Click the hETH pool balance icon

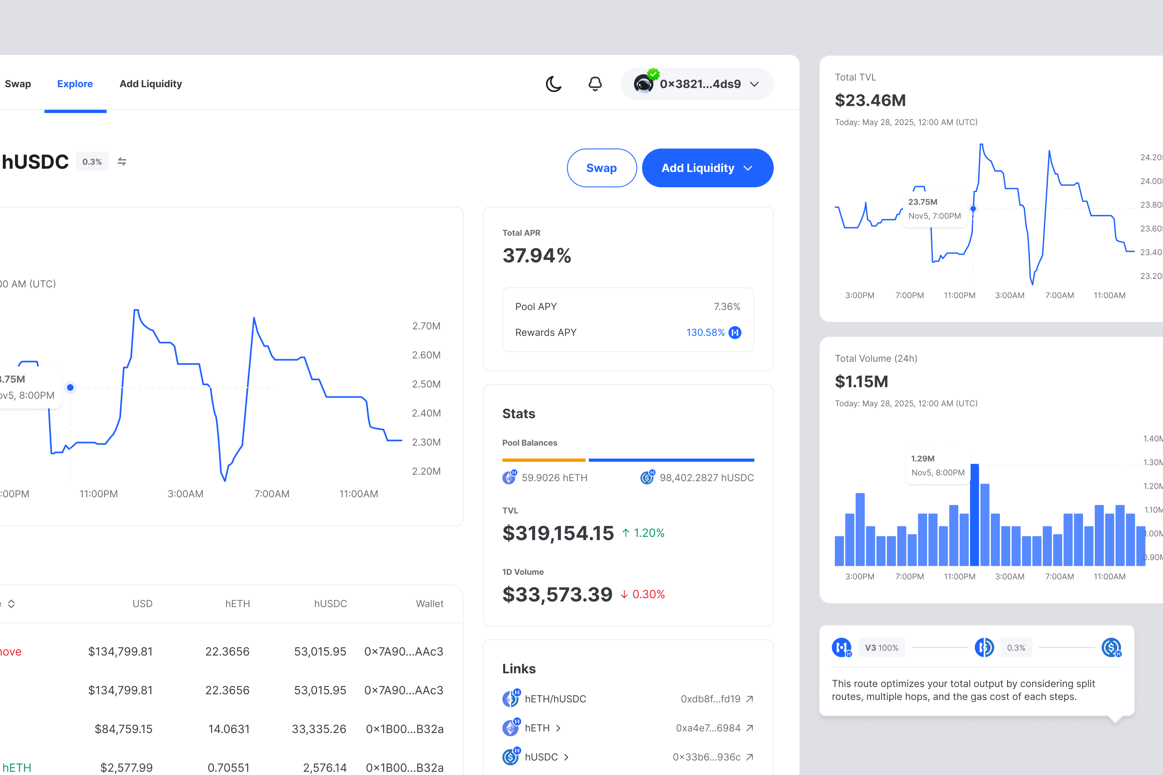[x=509, y=478]
